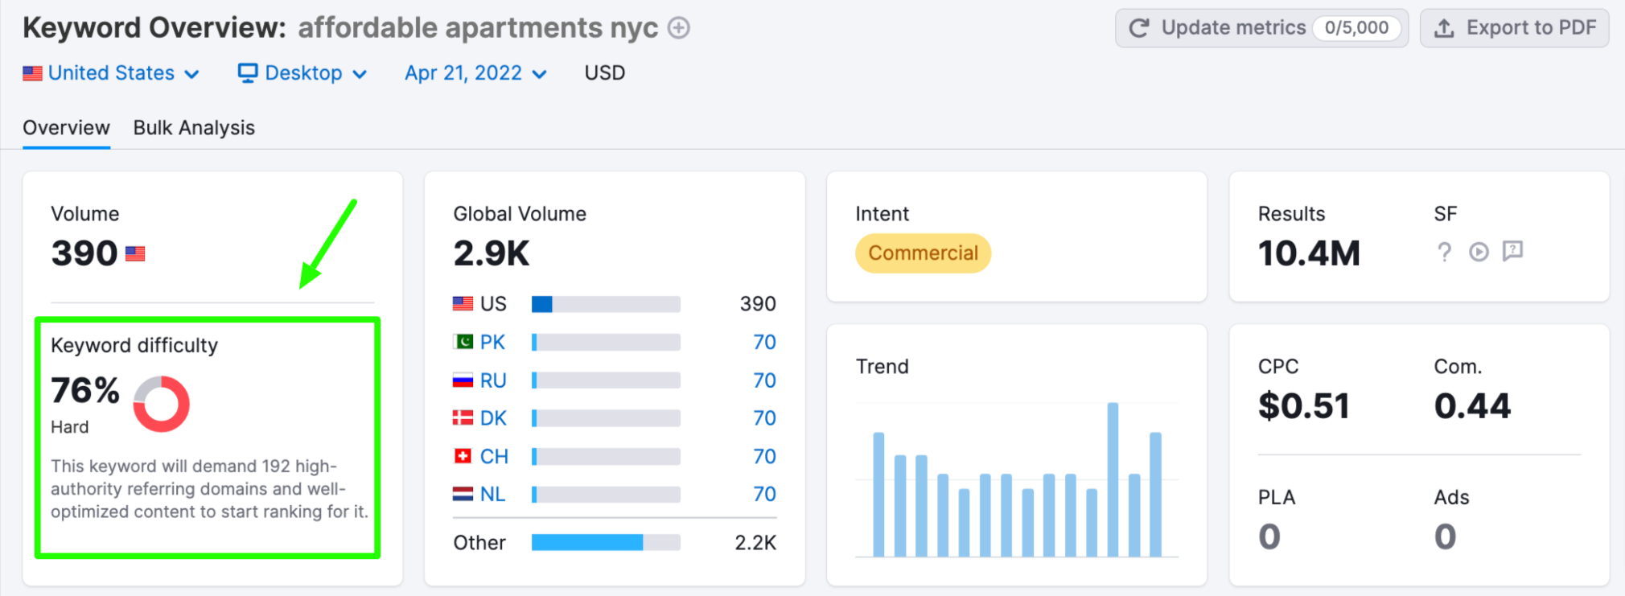The height and width of the screenshot is (596, 1625).
Task: Click the question mark SERP feature icon
Action: click(1444, 253)
